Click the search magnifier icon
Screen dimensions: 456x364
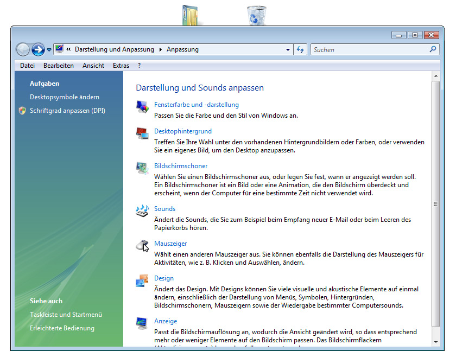tap(433, 49)
